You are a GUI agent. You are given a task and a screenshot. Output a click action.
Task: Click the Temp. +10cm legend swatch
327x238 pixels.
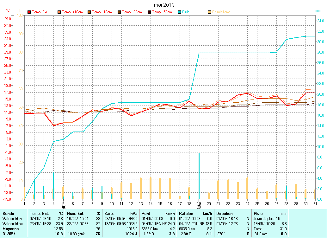point(59,12)
